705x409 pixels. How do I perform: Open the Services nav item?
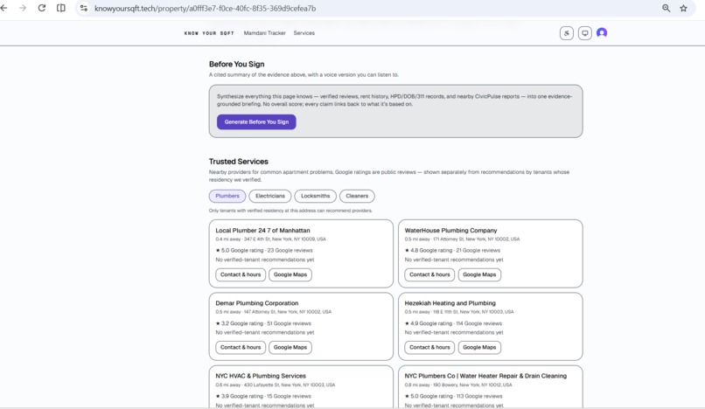click(x=304, y=33)
